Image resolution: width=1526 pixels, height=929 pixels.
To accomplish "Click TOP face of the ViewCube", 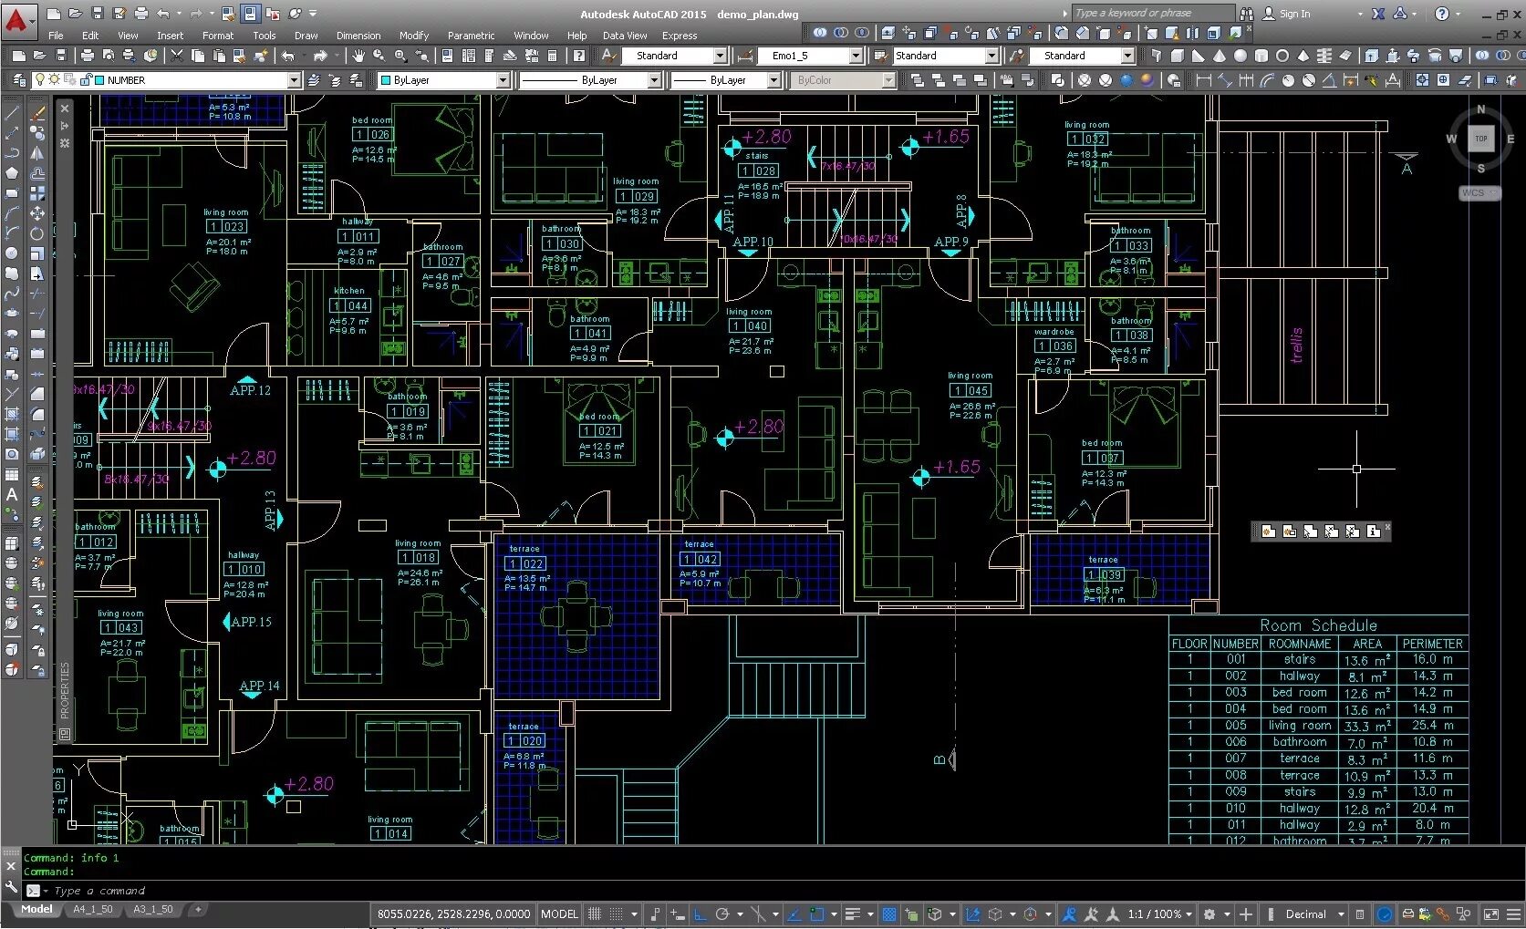I will (1480, 139).
